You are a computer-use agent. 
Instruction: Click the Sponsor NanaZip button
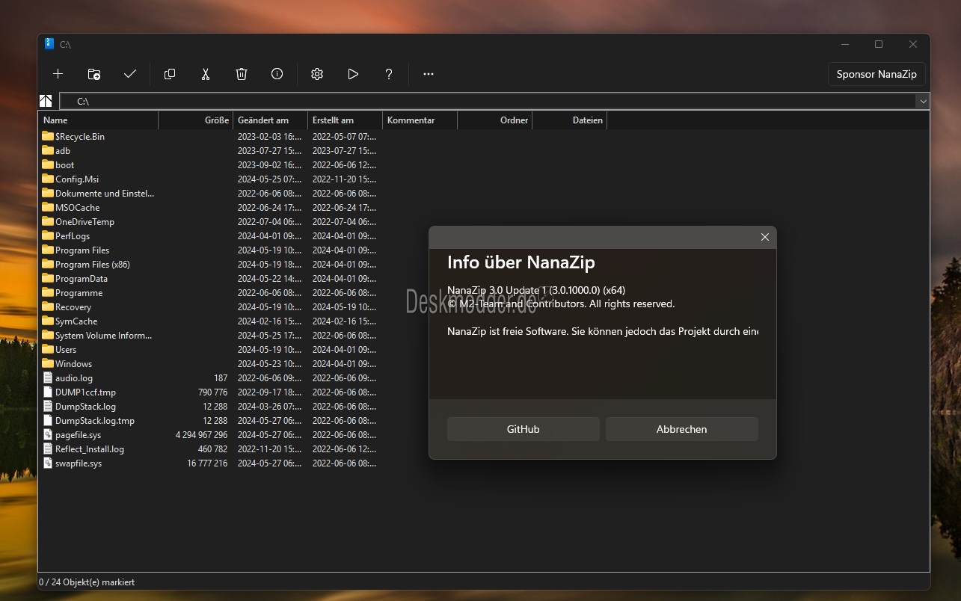[876, 74]
